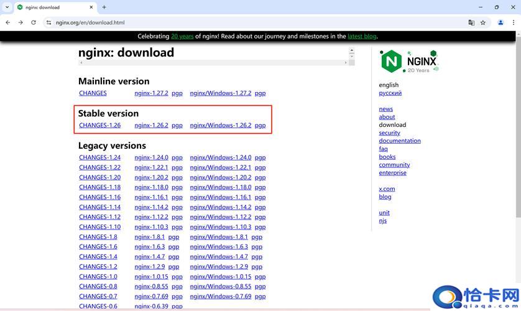
Task: Download nginx/Windows-1.18.0
Action: pos(221,187)
